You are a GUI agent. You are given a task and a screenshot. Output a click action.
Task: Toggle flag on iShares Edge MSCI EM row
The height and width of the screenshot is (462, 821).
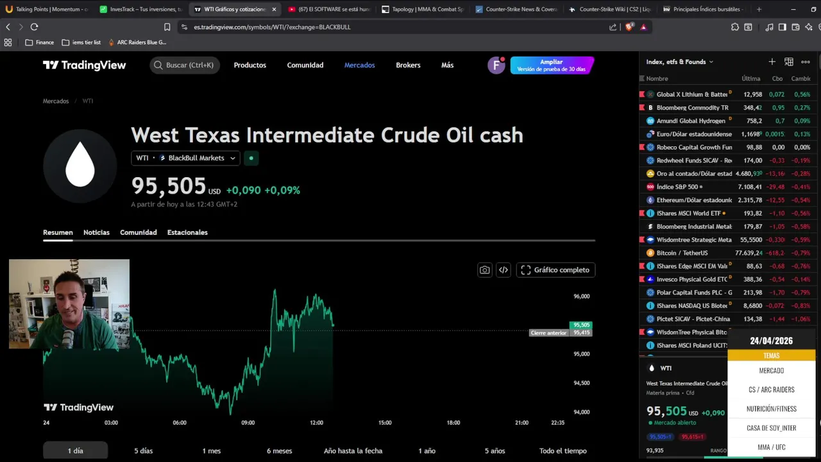click(642, 266)
